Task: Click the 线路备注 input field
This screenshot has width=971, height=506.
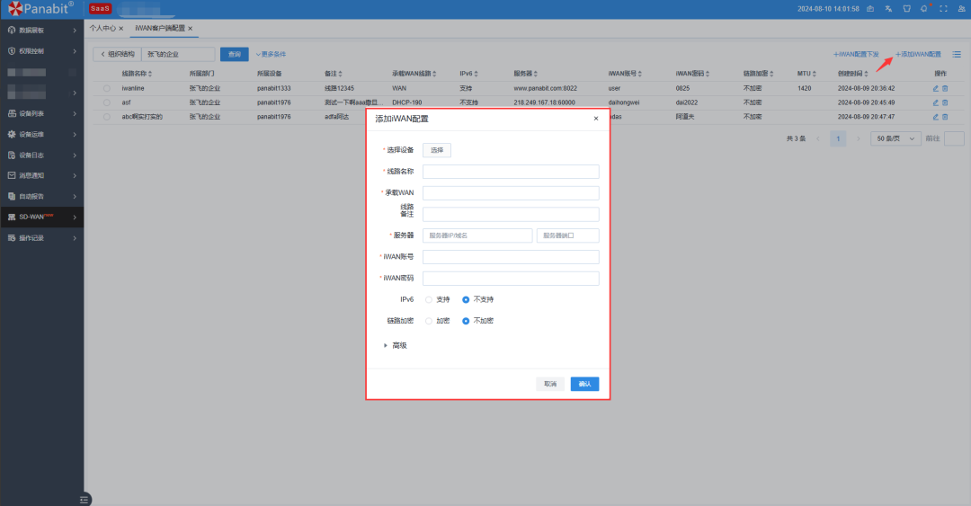Action: click(x=511, y=214)
